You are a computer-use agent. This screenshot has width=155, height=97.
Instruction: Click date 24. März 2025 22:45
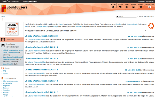click(133, 81)
